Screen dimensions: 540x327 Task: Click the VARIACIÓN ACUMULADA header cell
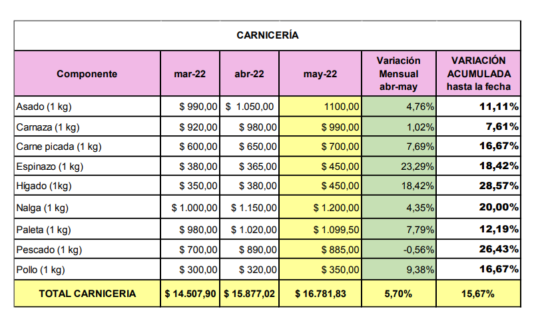[x=479, y=74]
